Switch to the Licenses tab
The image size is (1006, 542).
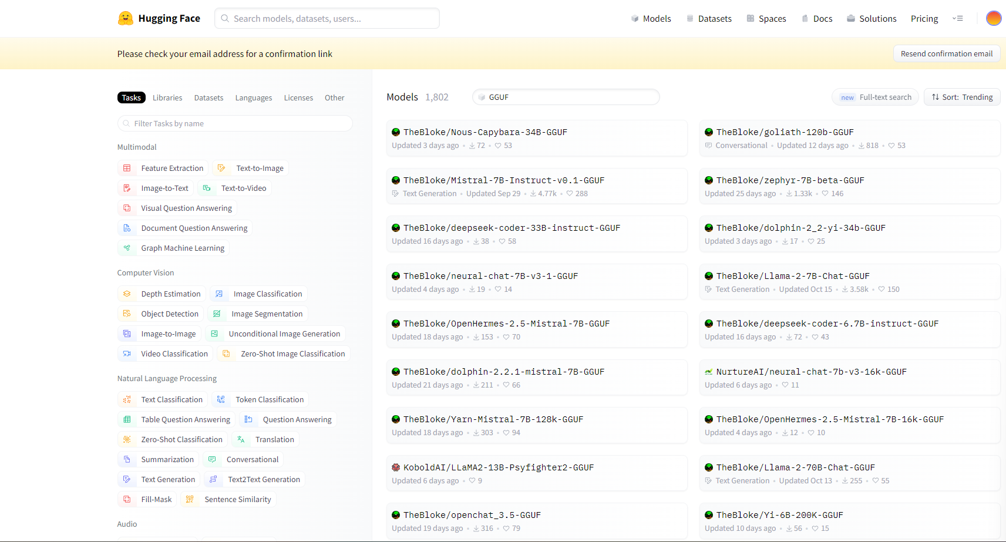click(298, 97)
